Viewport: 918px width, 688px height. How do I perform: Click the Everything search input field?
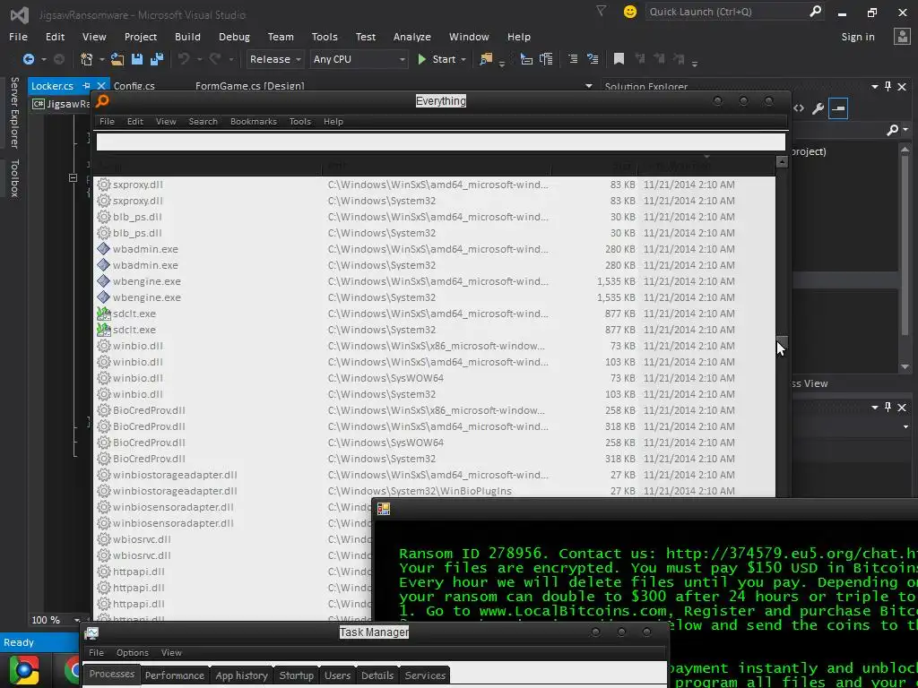pos(441,142)
